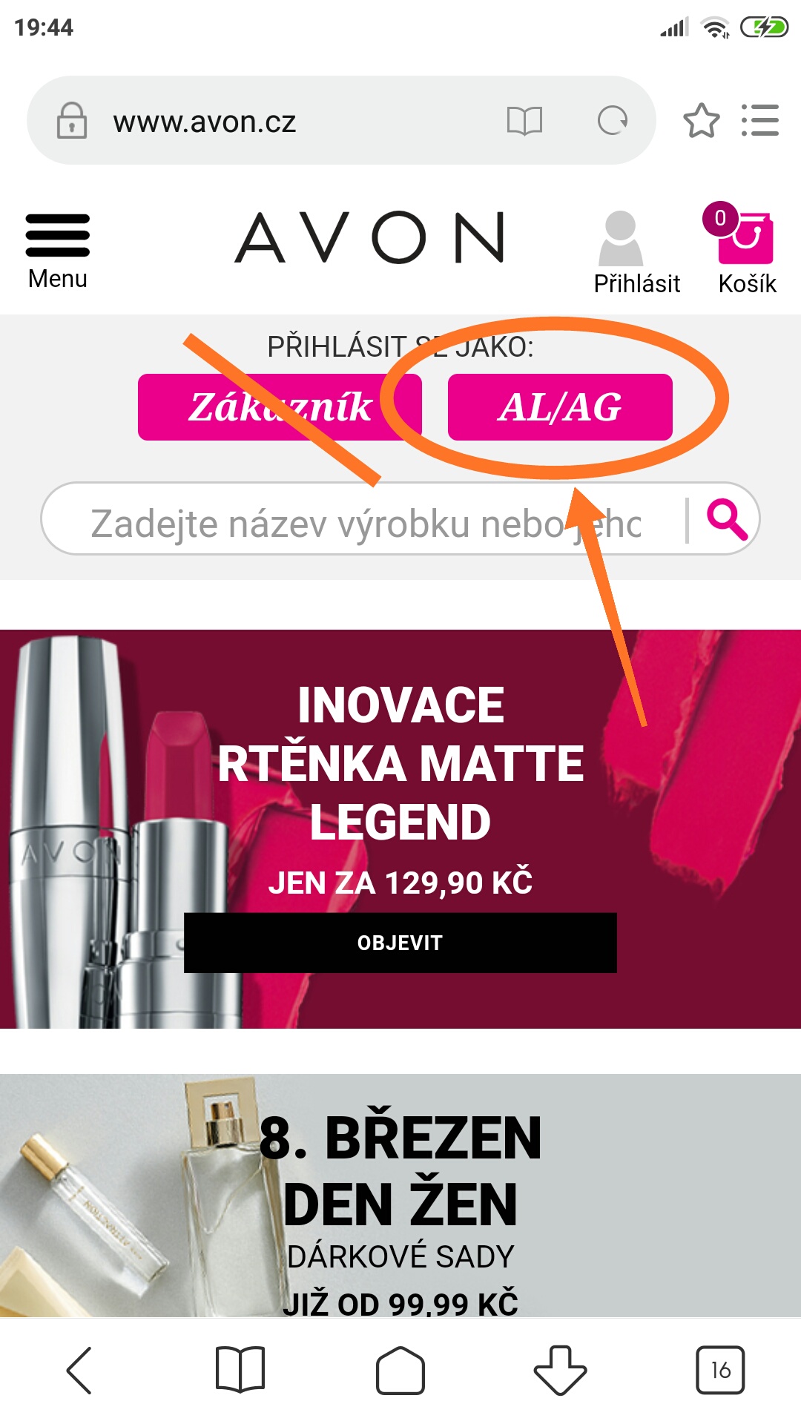
Task: Show the 16 open tabs
Action: click(x=720, y=1370)
